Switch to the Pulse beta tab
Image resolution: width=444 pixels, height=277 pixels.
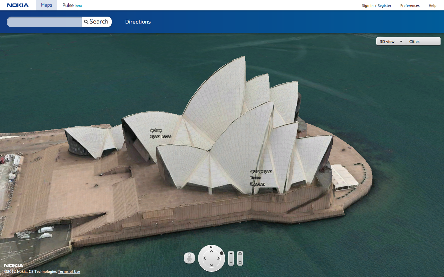point(72,5)
